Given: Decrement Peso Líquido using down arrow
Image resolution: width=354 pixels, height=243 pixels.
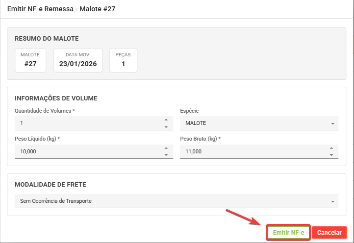Looking at the screenshot, I should (166, 155).
